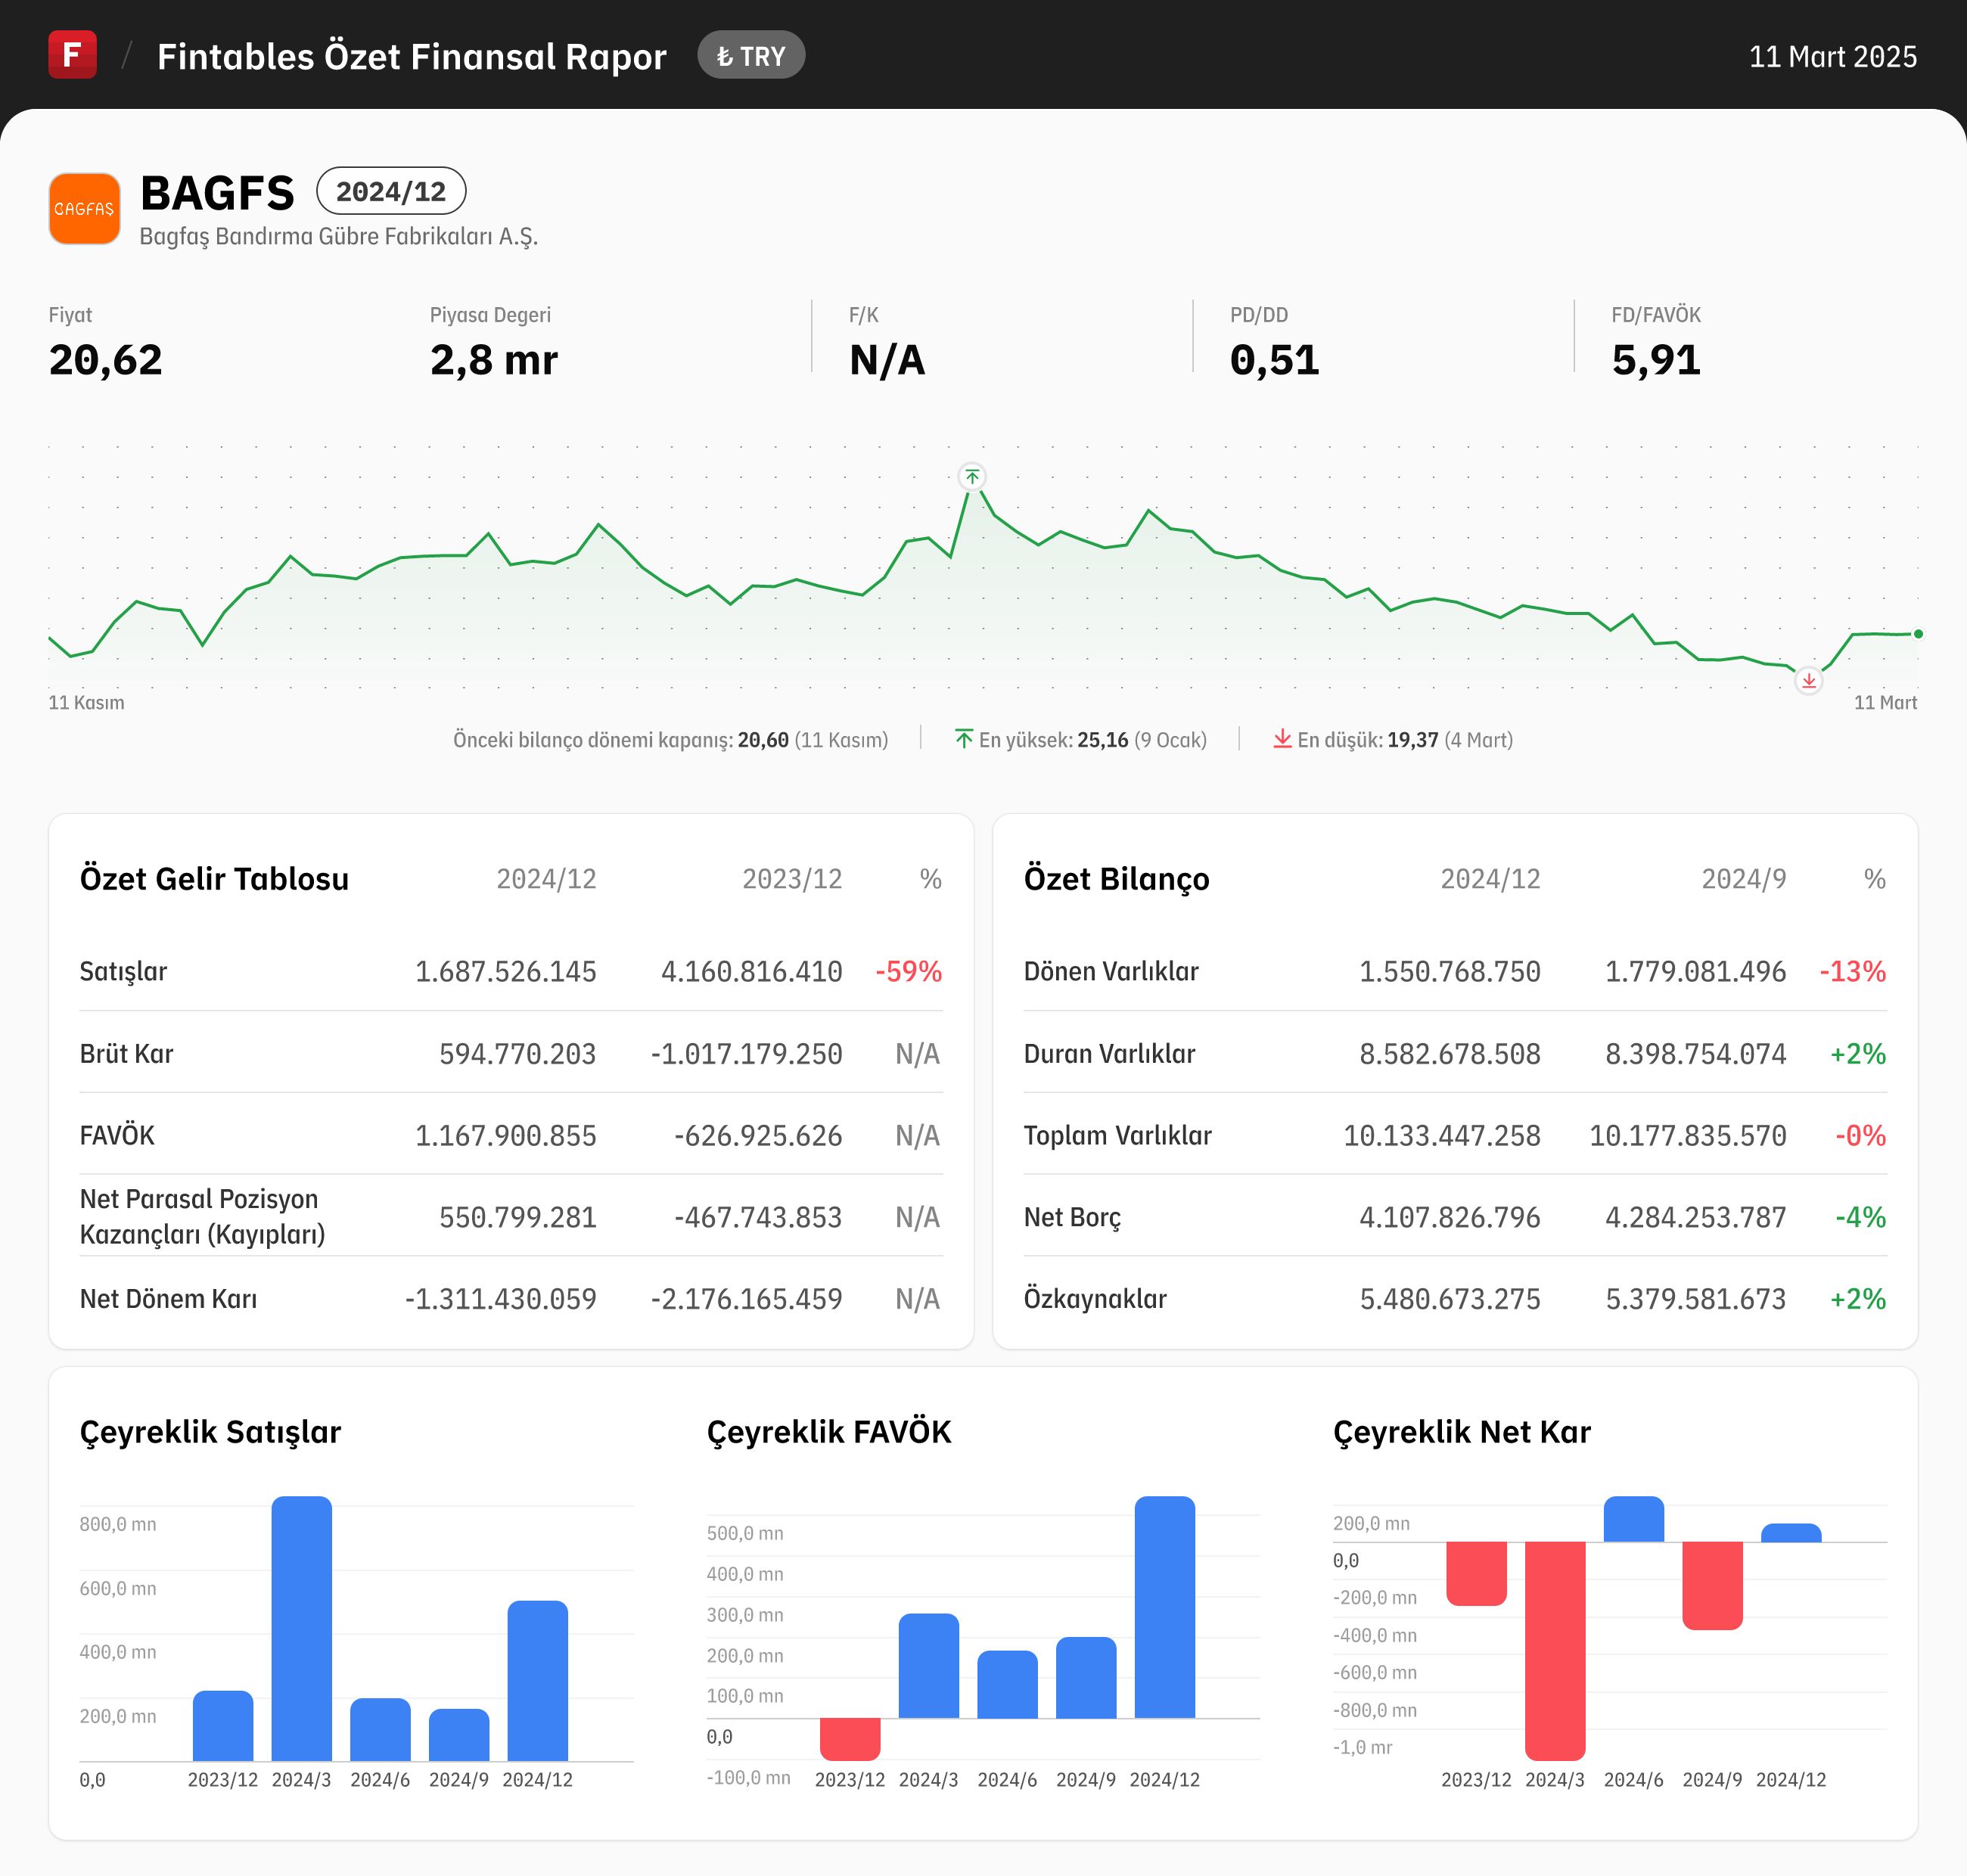Select the Satışlar row in Özet Gelir Tablosu

123,971
